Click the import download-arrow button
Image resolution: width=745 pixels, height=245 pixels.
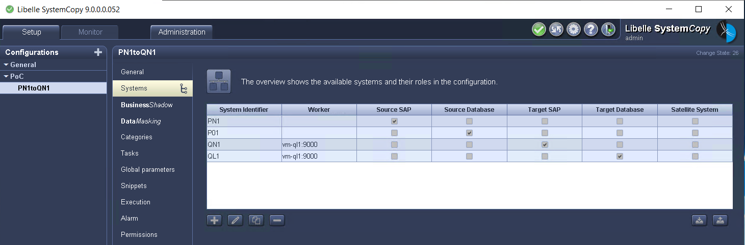(699, 220)
